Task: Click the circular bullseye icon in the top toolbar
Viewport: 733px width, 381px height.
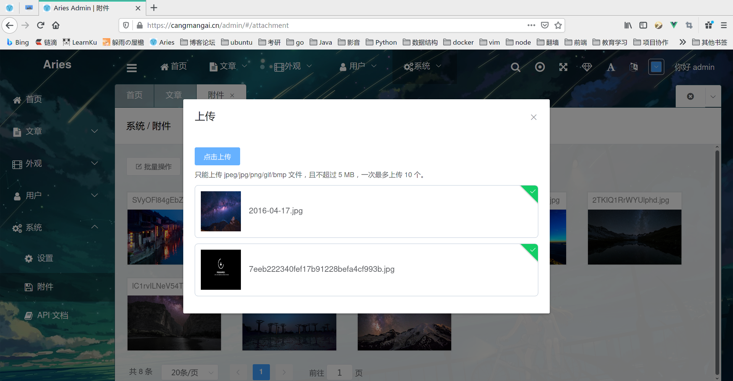Action: (539, 67)
